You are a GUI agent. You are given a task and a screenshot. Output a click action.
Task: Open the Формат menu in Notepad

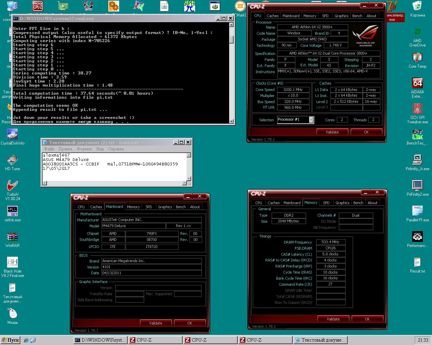[x=84, y=149]
